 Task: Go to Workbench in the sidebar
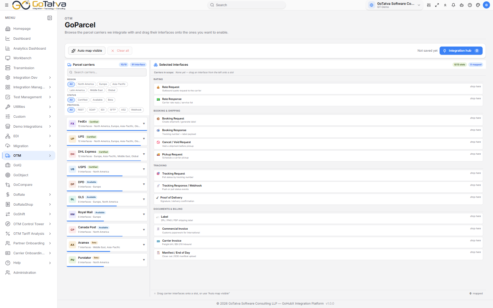29,58
